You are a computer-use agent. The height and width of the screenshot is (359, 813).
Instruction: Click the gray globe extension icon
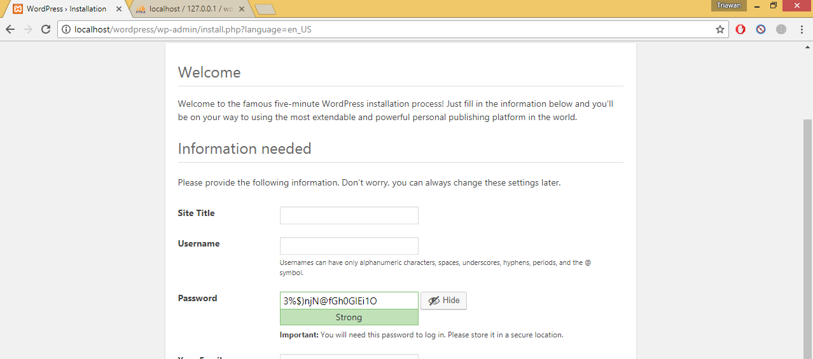[781, 29]
